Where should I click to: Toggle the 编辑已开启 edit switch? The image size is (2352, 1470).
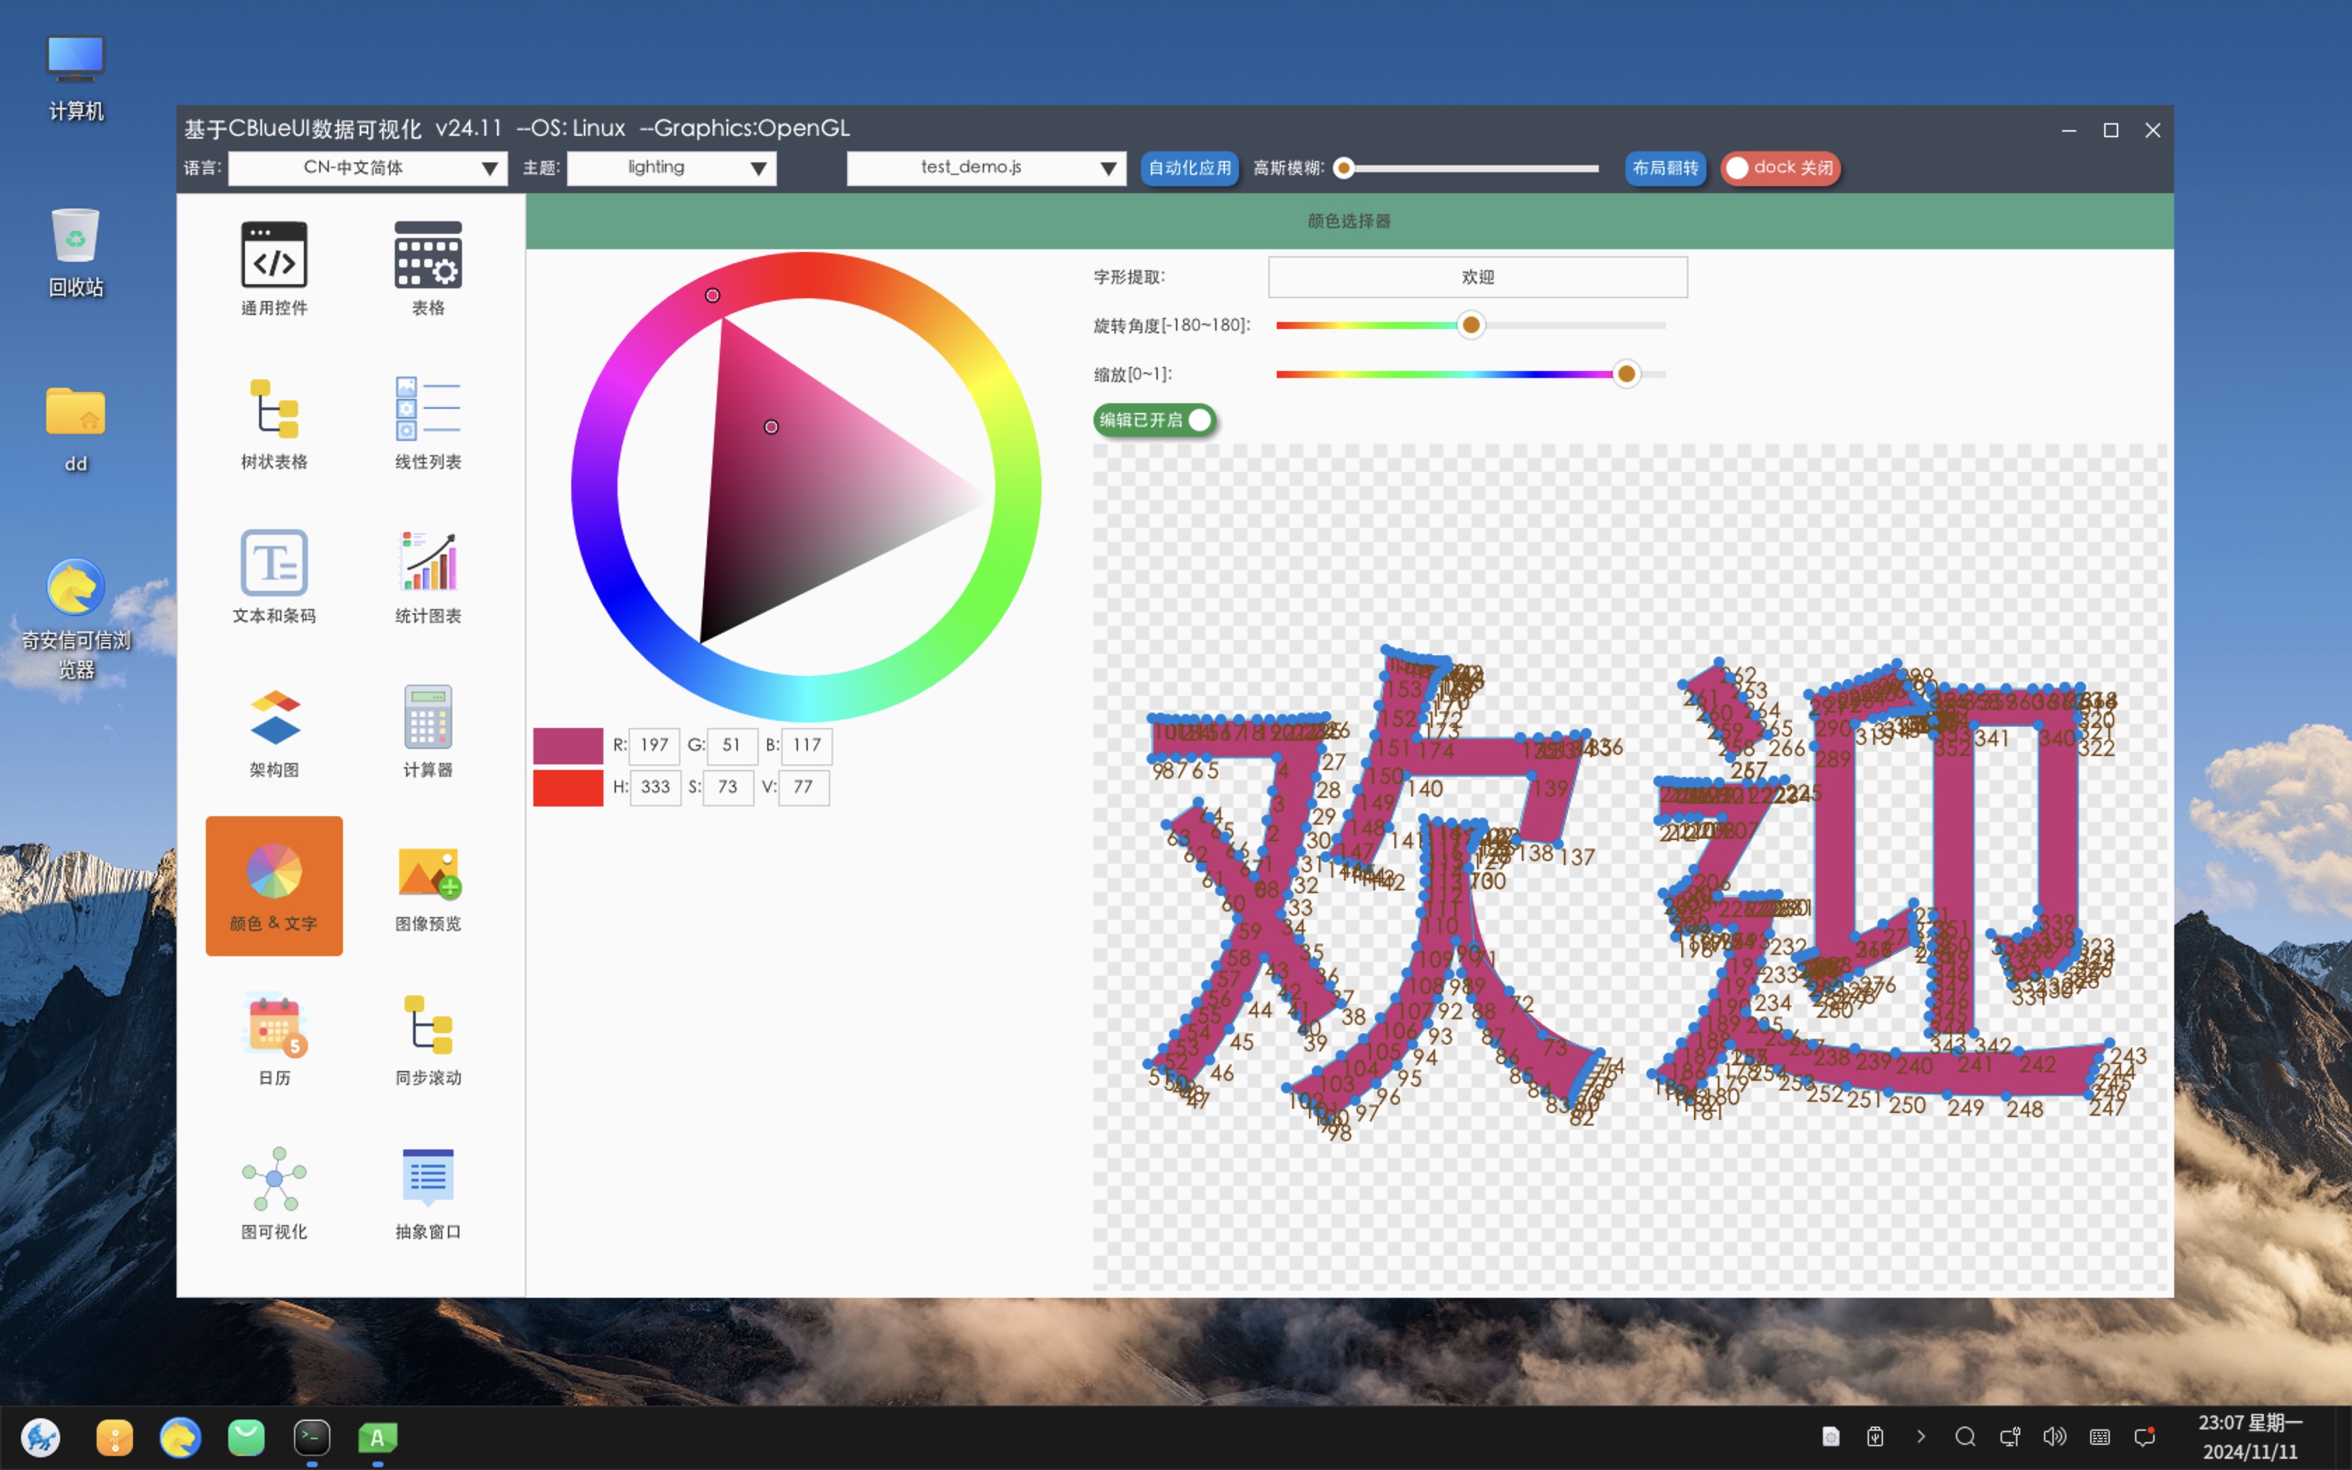pos(1154,420)
